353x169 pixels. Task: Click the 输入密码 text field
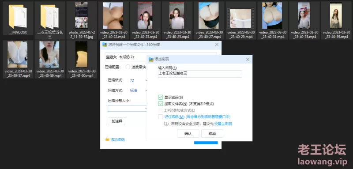tap(200, 74)
